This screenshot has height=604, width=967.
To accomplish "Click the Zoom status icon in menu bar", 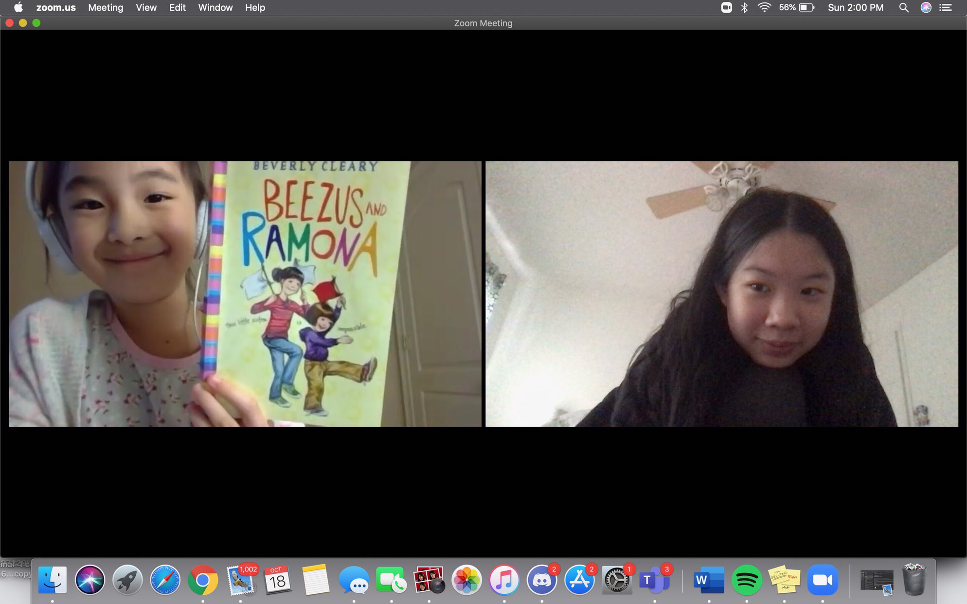I will [726, 7].
